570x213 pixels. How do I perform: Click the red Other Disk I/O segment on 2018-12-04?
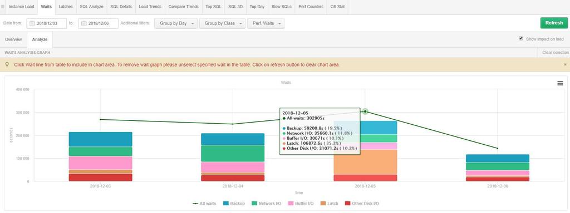point(233,178)
